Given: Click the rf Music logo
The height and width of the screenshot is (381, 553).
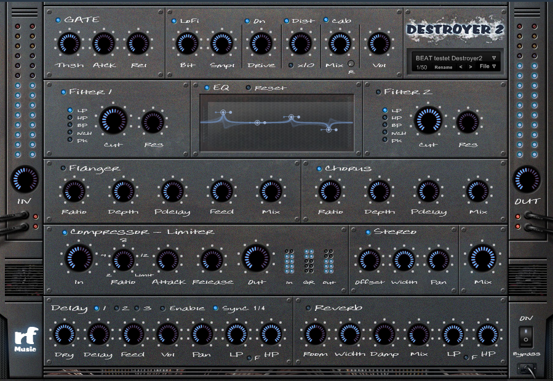Looking at the screenshot, I should coord(25,339).
